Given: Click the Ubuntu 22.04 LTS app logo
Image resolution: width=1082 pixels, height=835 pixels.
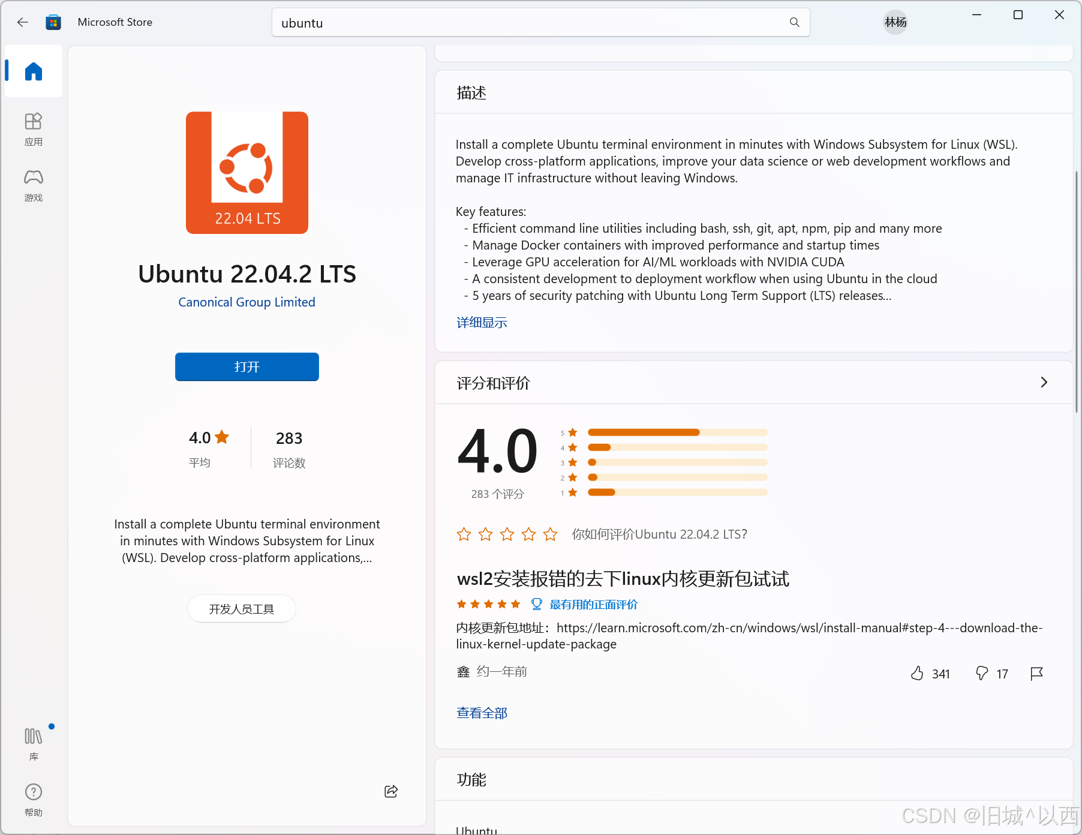Looking at the screenshot, I should coord(247,173).
